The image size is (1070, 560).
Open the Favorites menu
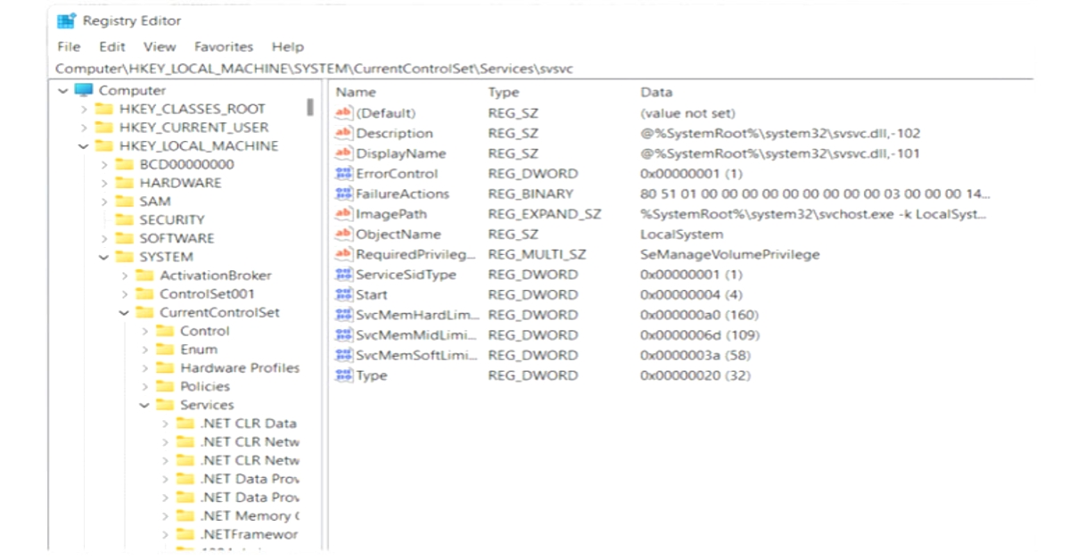(x=224, y=46)
